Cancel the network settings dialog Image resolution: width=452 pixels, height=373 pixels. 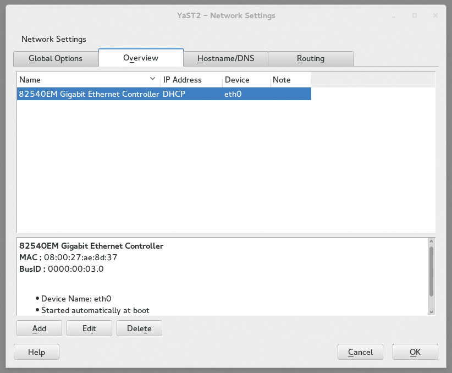[x=360, y=352]
